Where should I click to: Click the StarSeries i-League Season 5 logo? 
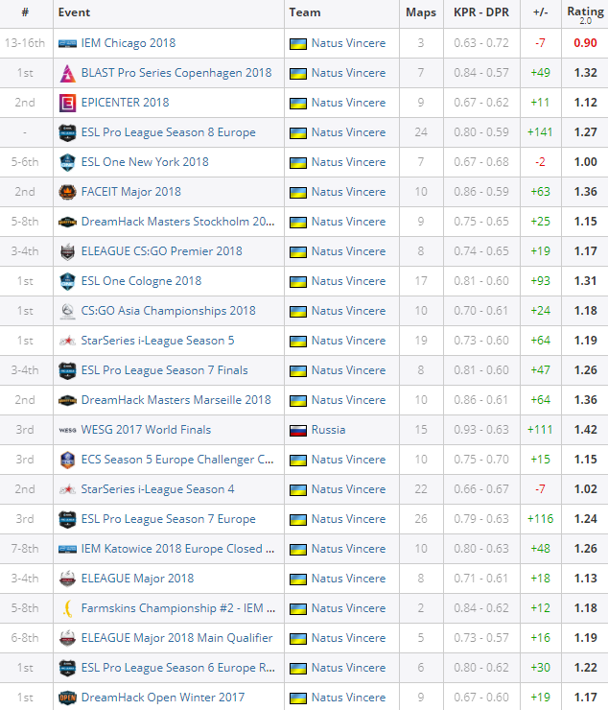(67, 341)
